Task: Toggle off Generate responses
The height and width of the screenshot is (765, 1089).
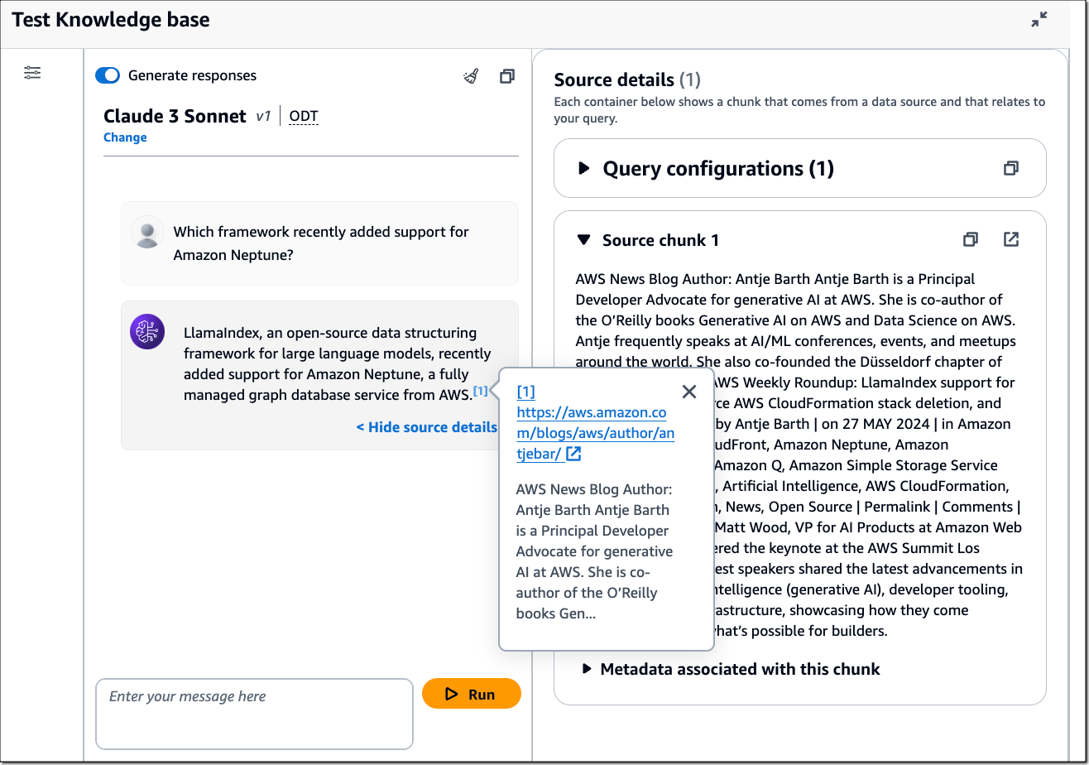Action: point(108,75)
